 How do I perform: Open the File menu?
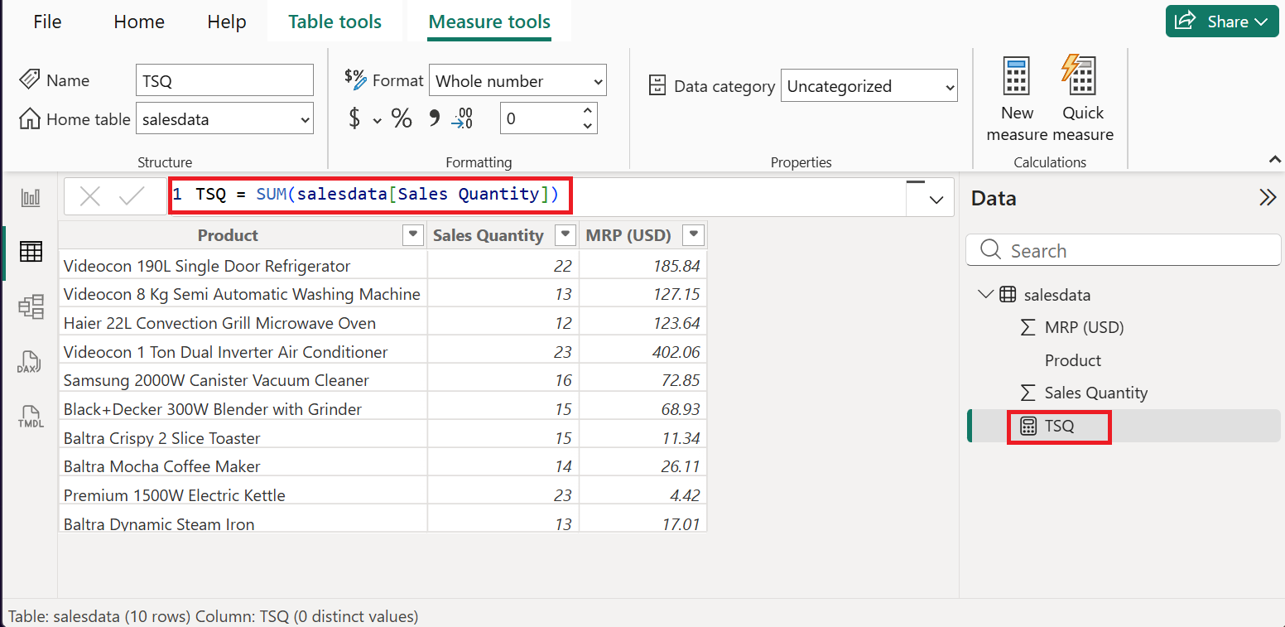[47, 22]
